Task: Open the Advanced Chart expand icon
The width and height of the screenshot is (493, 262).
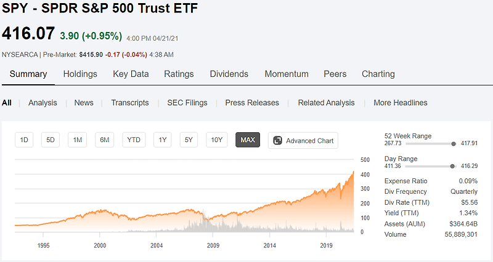Action: (x=278, y=141)
